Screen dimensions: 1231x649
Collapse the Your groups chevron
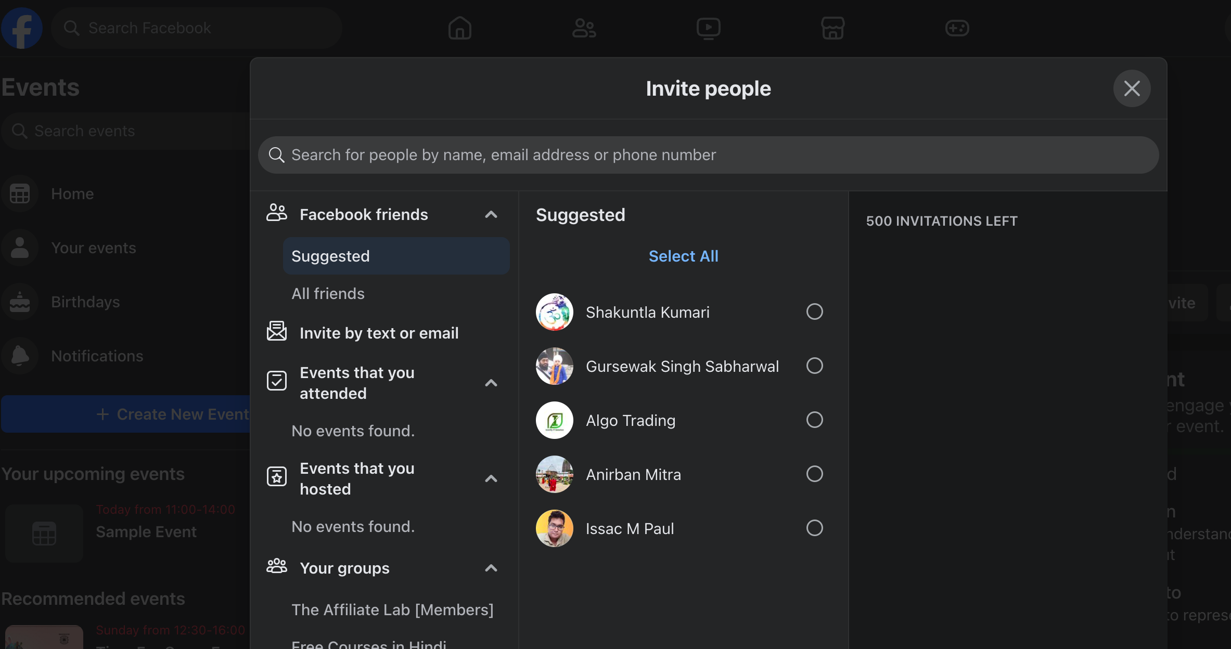(x=491, y=568)
